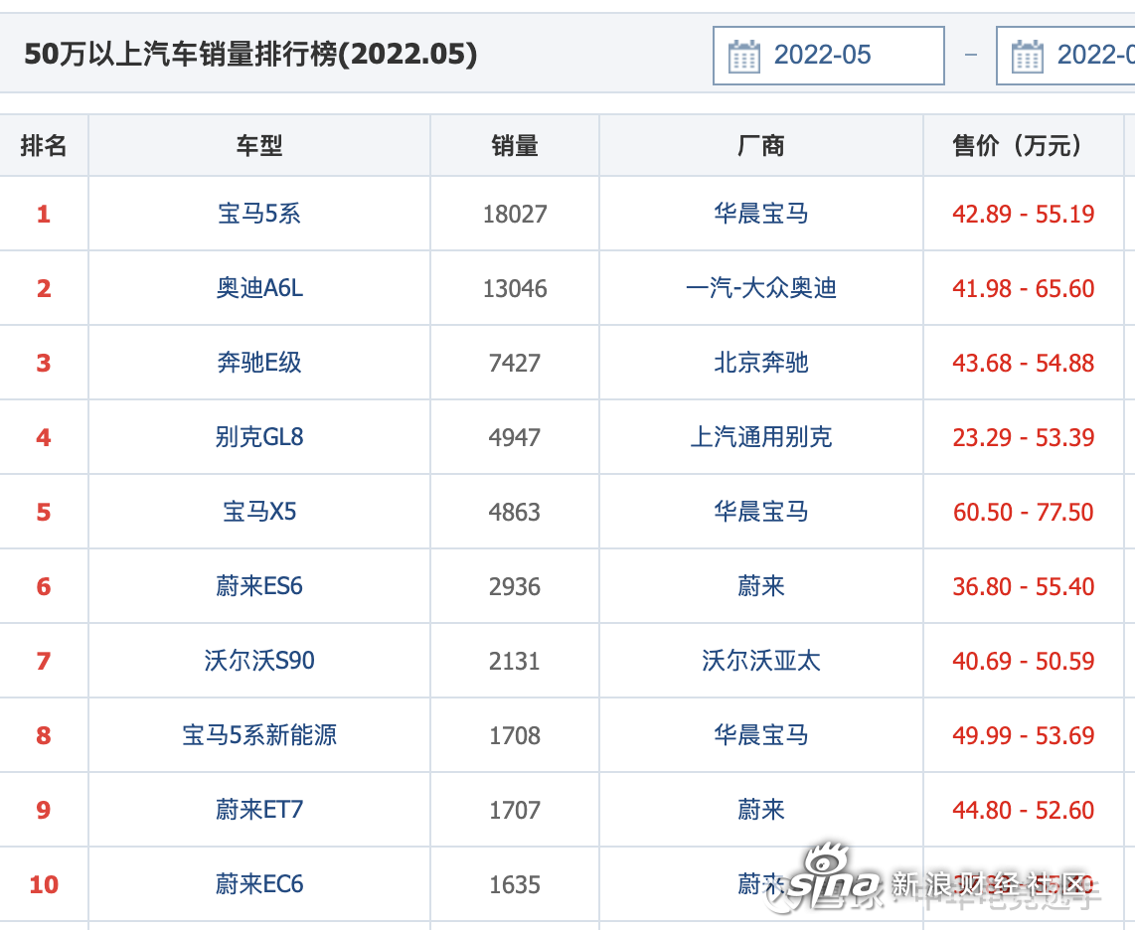This screenshot has width=1135, height=930.
Task: Click calendar icon in 2022-05 start date field
Action: (x=744, y=56)
